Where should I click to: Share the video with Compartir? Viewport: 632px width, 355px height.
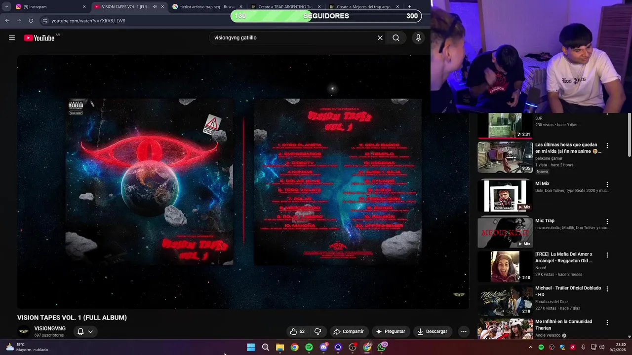pyautogui.click(x=349, y=331)
